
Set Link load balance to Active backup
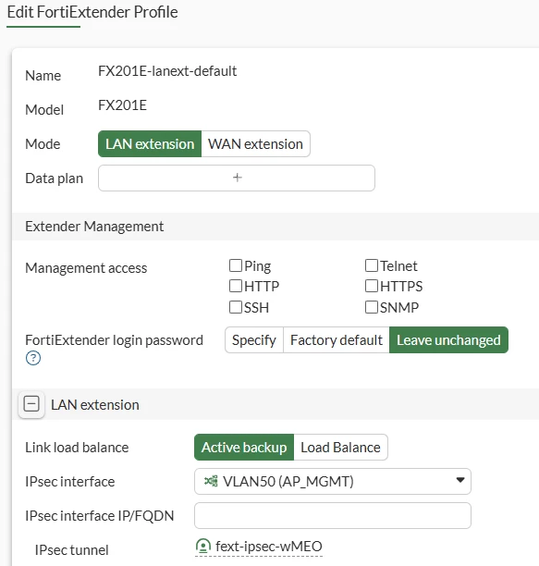tap(244, 448)
